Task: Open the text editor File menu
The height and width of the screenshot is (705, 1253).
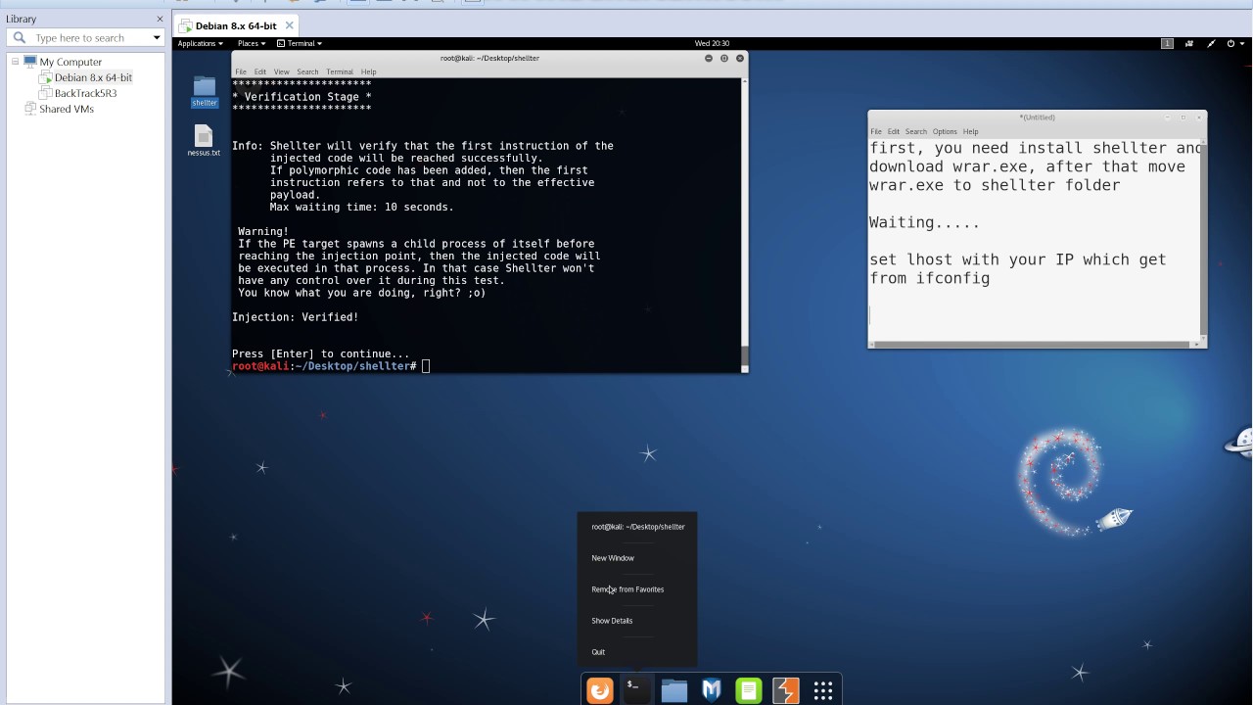Action: [x=876, y=131]
